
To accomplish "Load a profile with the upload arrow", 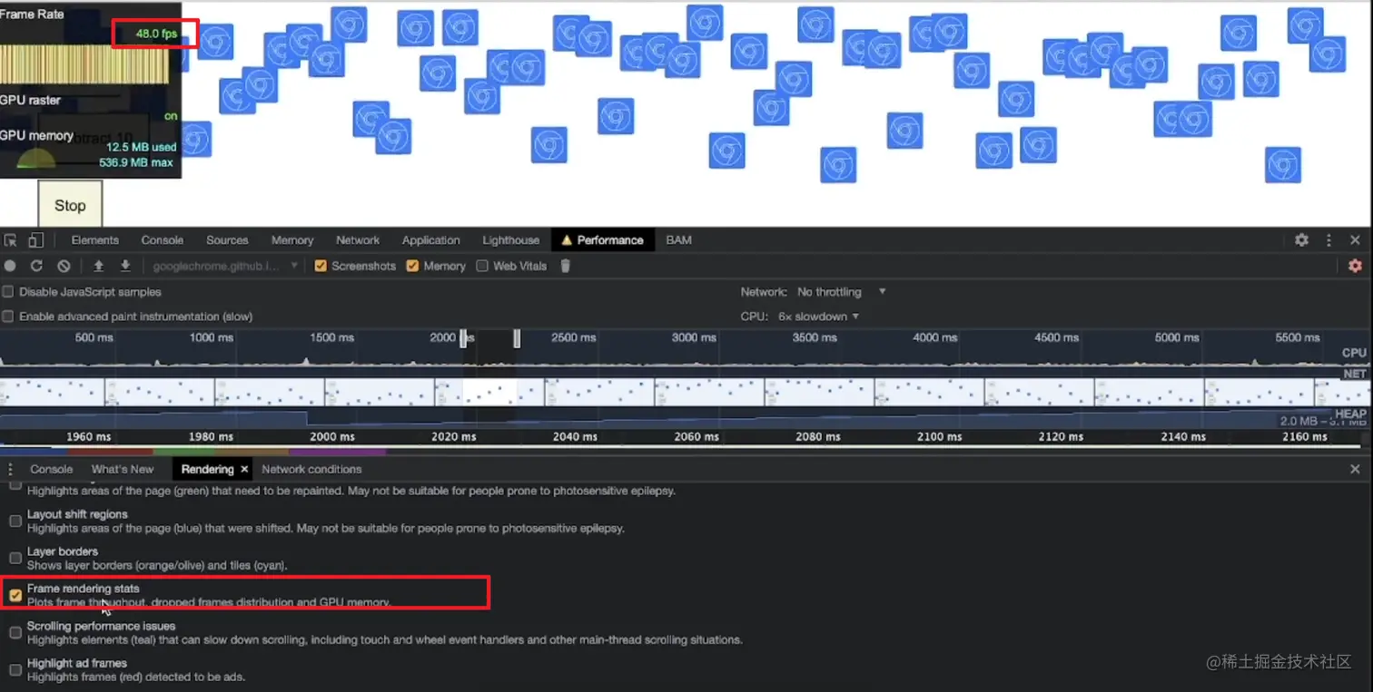I will tap(99, 266).
